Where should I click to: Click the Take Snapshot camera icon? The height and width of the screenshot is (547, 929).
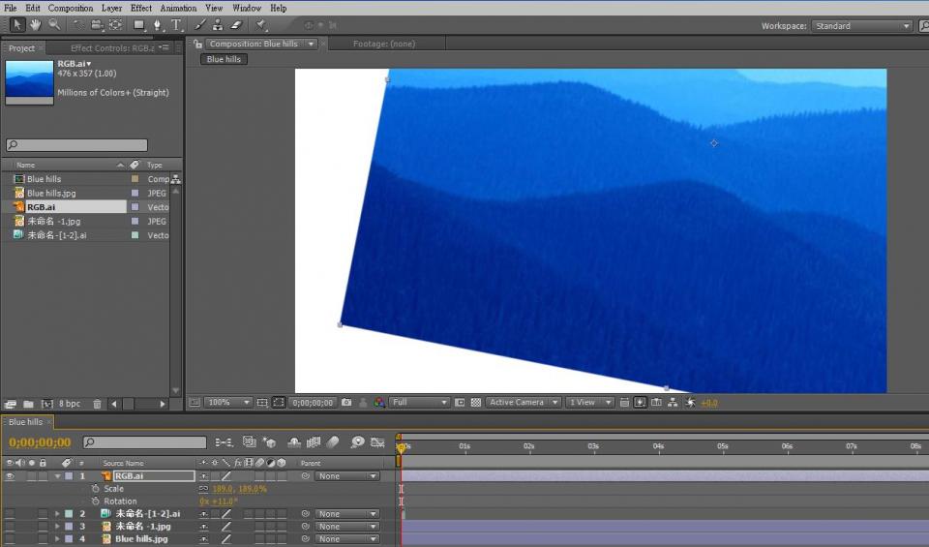(346, 402)
